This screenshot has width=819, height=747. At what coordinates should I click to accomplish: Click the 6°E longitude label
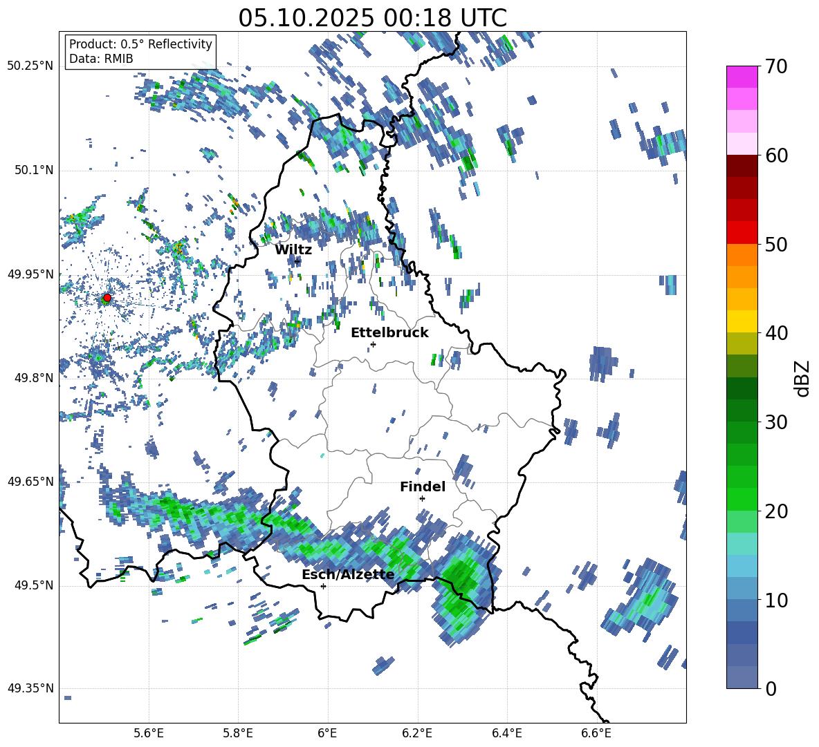click(327, 733)
